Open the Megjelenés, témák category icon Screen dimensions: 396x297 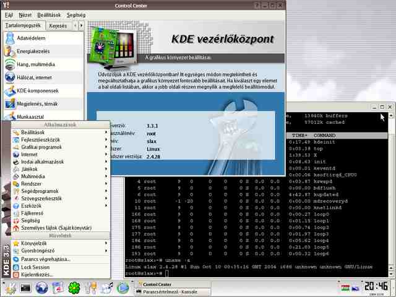click(x=10, y=104)
